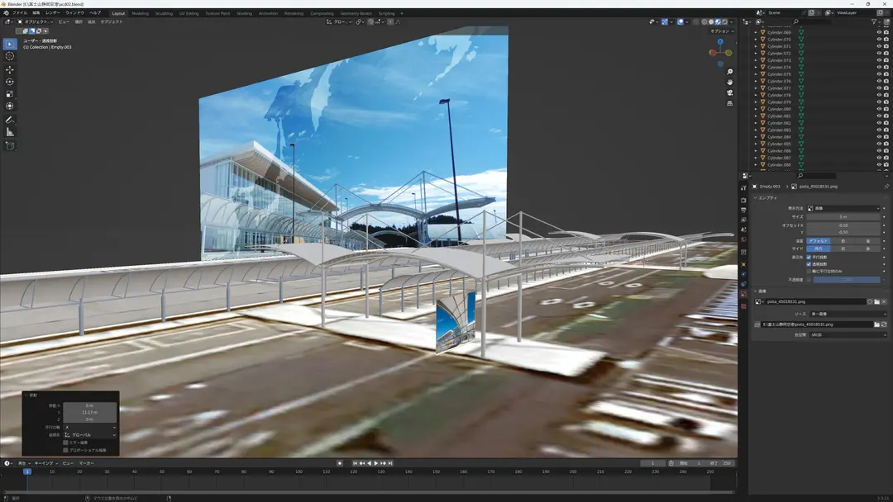Expand Cylinder.085 in the outliner

coord(756,144)
